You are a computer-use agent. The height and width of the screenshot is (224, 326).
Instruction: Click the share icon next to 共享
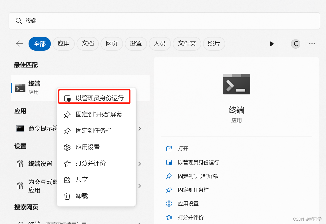pyautogui.click(x=67, y=180)
